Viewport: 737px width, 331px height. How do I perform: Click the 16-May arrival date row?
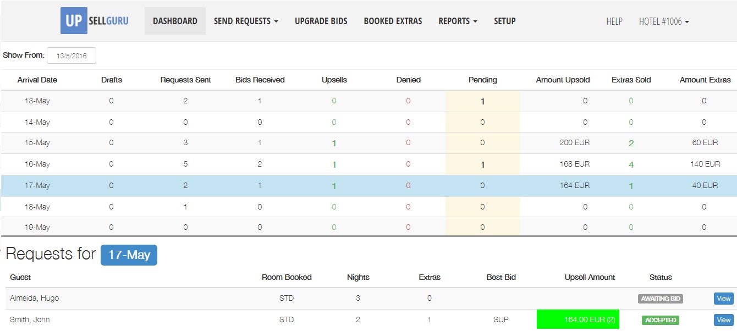click(37, 164)
